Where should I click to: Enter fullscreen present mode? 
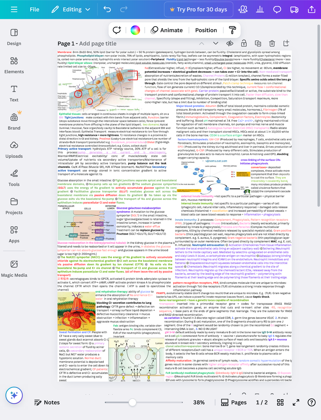(296, 402)
